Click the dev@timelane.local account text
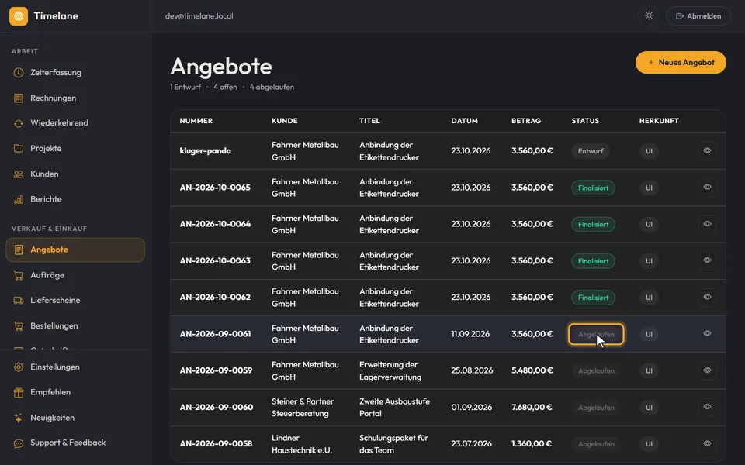 coord(199,16)
